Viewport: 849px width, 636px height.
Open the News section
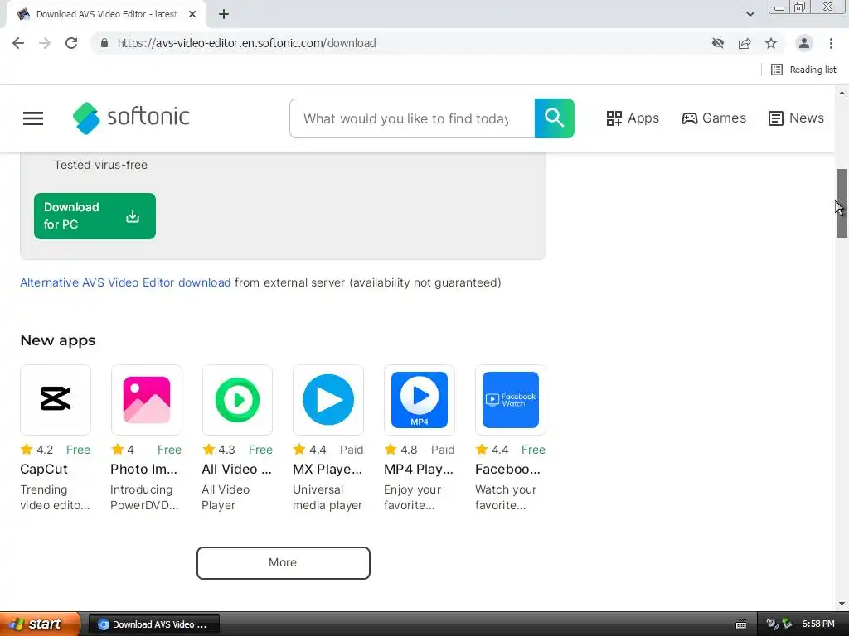pyautogui.click(x=796, y=118)
